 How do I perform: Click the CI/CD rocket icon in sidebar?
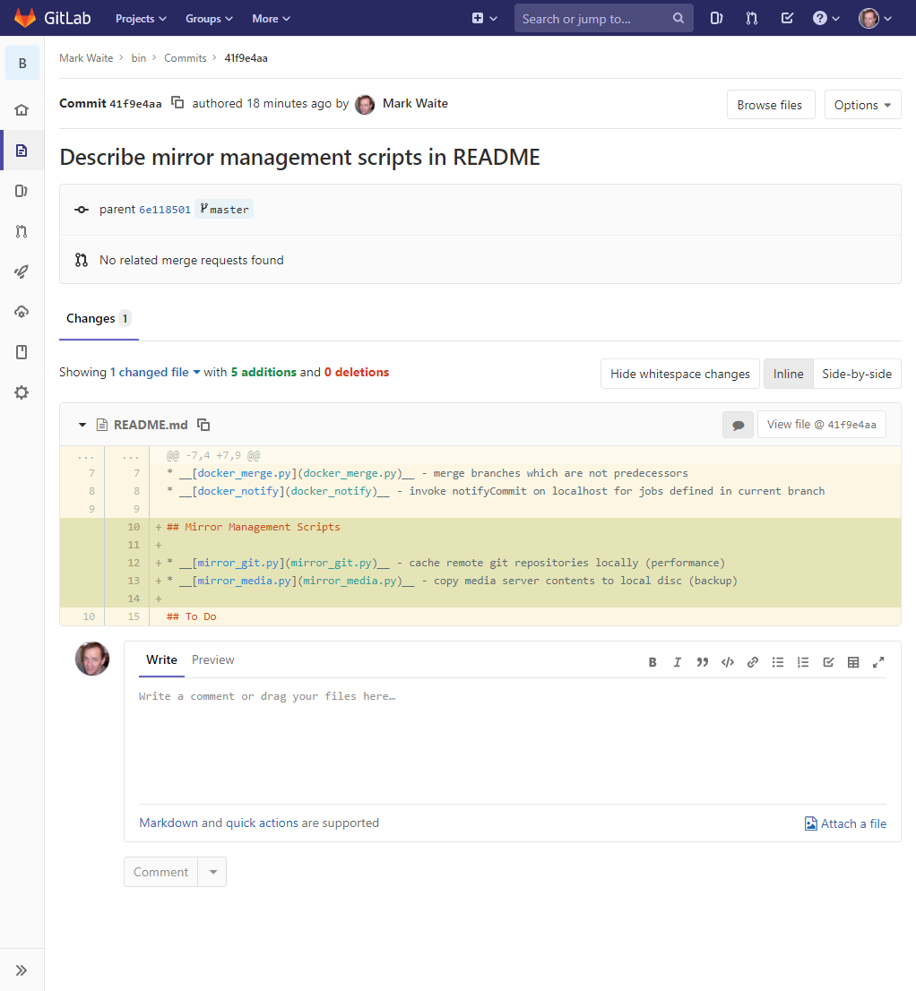coord(22,271)
